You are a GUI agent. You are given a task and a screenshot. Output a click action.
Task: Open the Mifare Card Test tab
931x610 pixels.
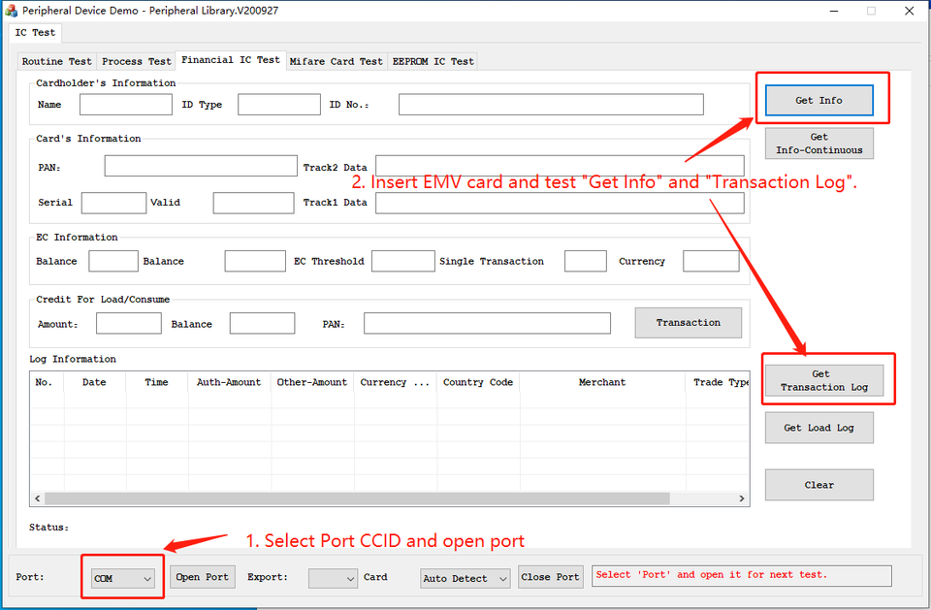pyautogui.click(x=337, y=61)
